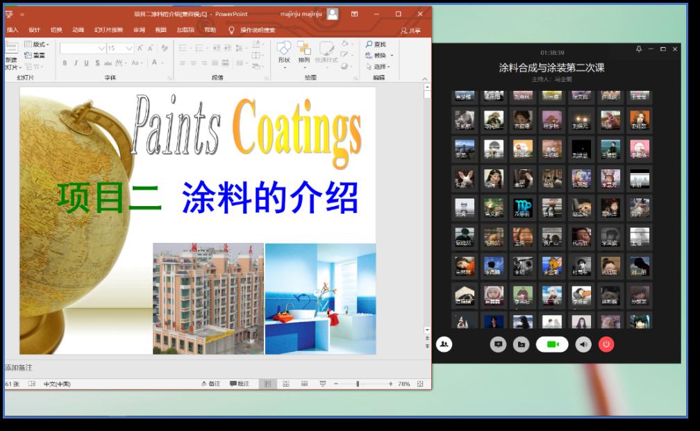The image size is (700, 431).
Task: Open the members list icon in meeting
Action: pyautogui.click(x=444, y=344)
